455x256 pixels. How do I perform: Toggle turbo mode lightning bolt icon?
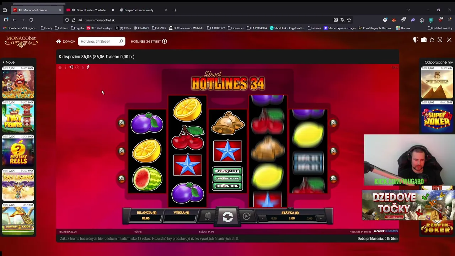click(88, 67)
